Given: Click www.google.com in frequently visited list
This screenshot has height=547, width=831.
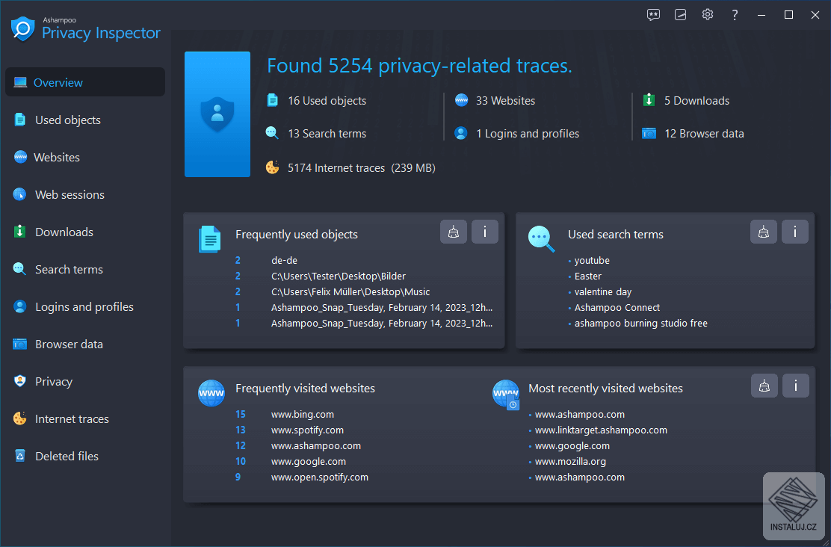Looking at the screenshot, I should (308, 461).
